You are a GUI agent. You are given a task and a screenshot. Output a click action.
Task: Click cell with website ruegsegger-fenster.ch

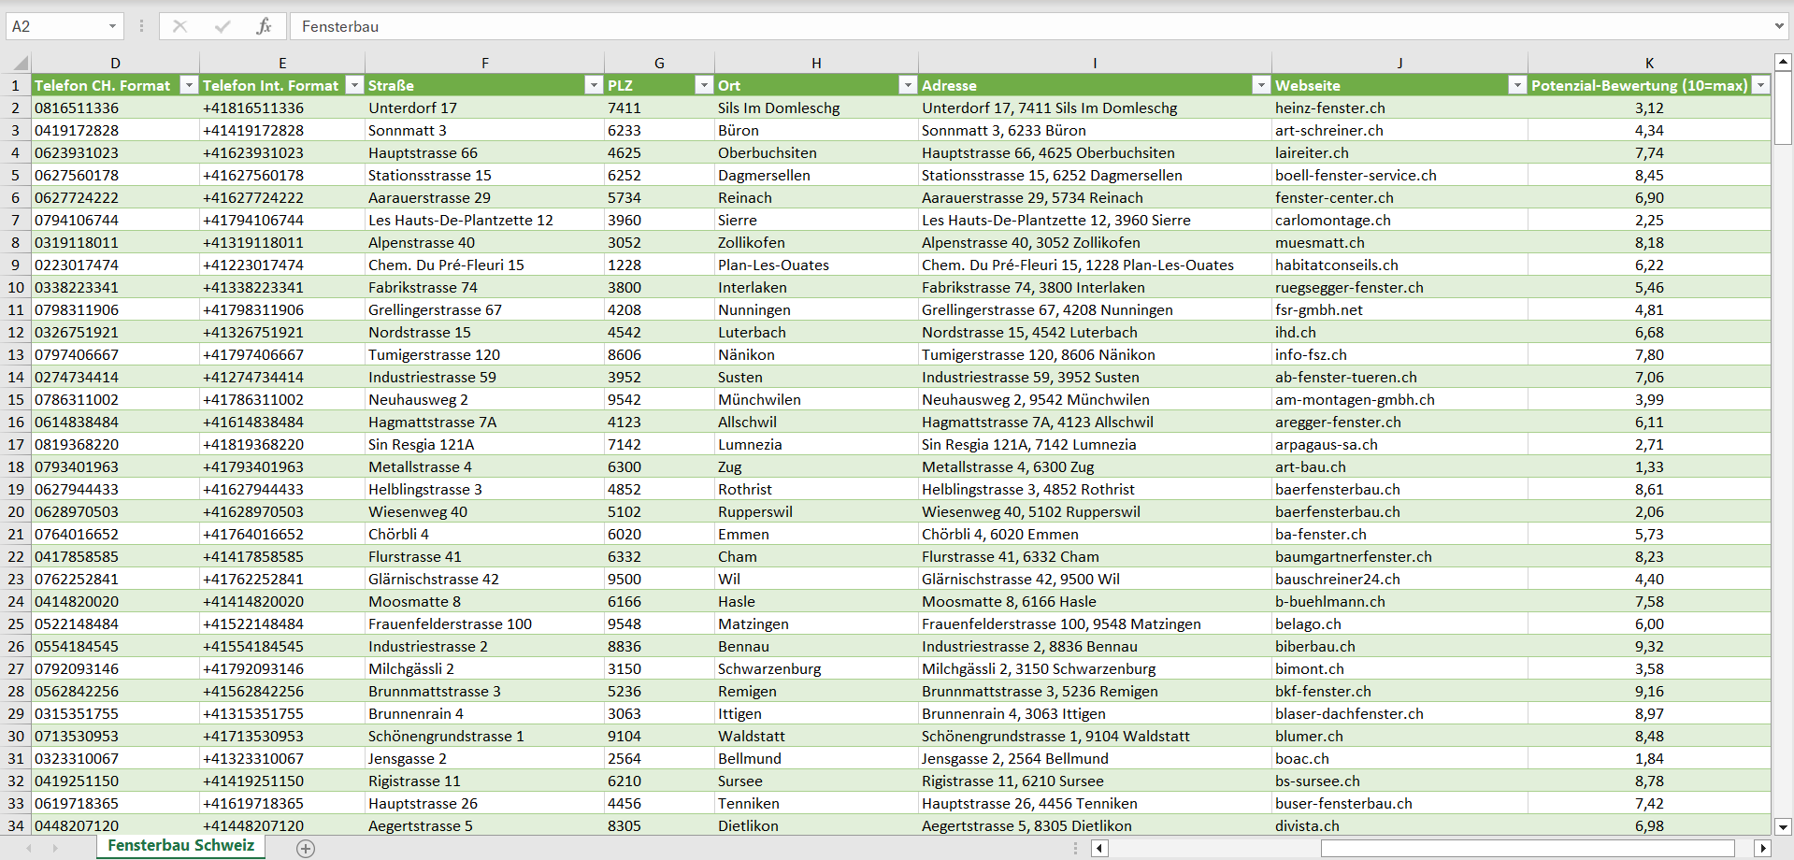tap(1399, 287)
